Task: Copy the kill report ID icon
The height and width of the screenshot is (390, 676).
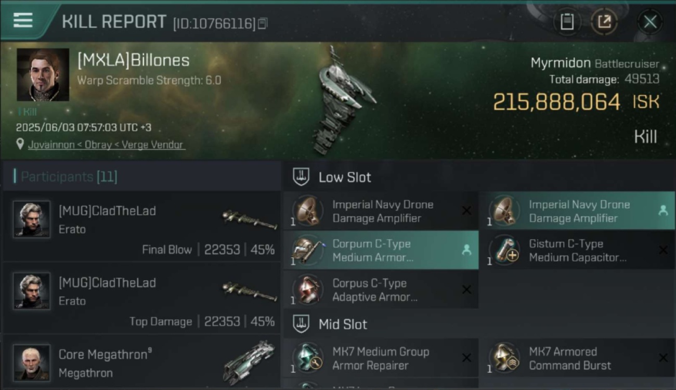Action: pyautogui.click(x=263, y=23)
